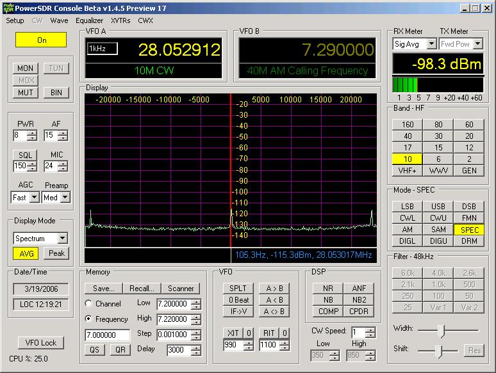Select the Channel radio button
This screenshot has height=373, width=496.
pos(89,303)
